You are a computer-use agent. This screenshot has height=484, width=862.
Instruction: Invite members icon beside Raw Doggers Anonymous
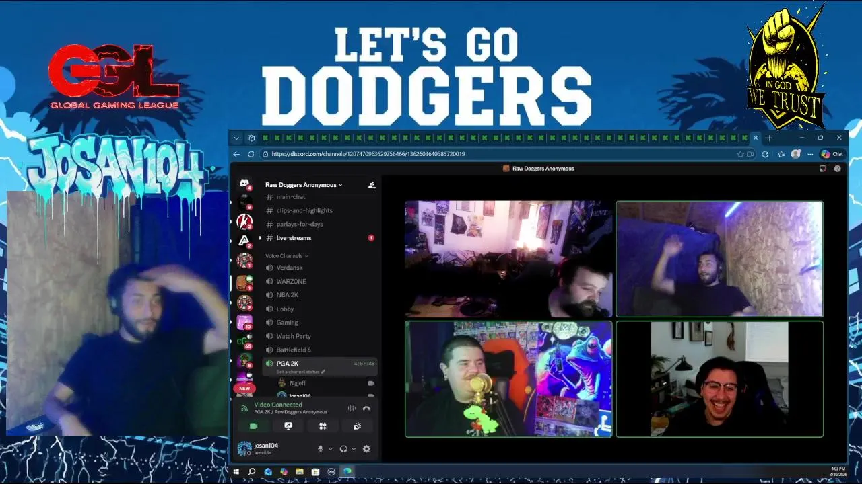coord(372,185)
